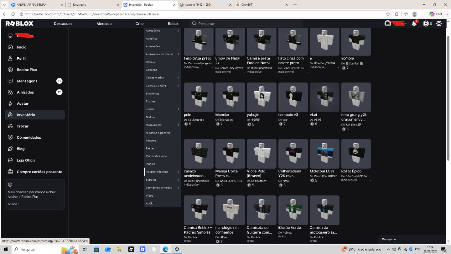The width and height of the screenshot is (451, 254).
Task: Open the Roblox logo home link
Action: pos(19,24)
